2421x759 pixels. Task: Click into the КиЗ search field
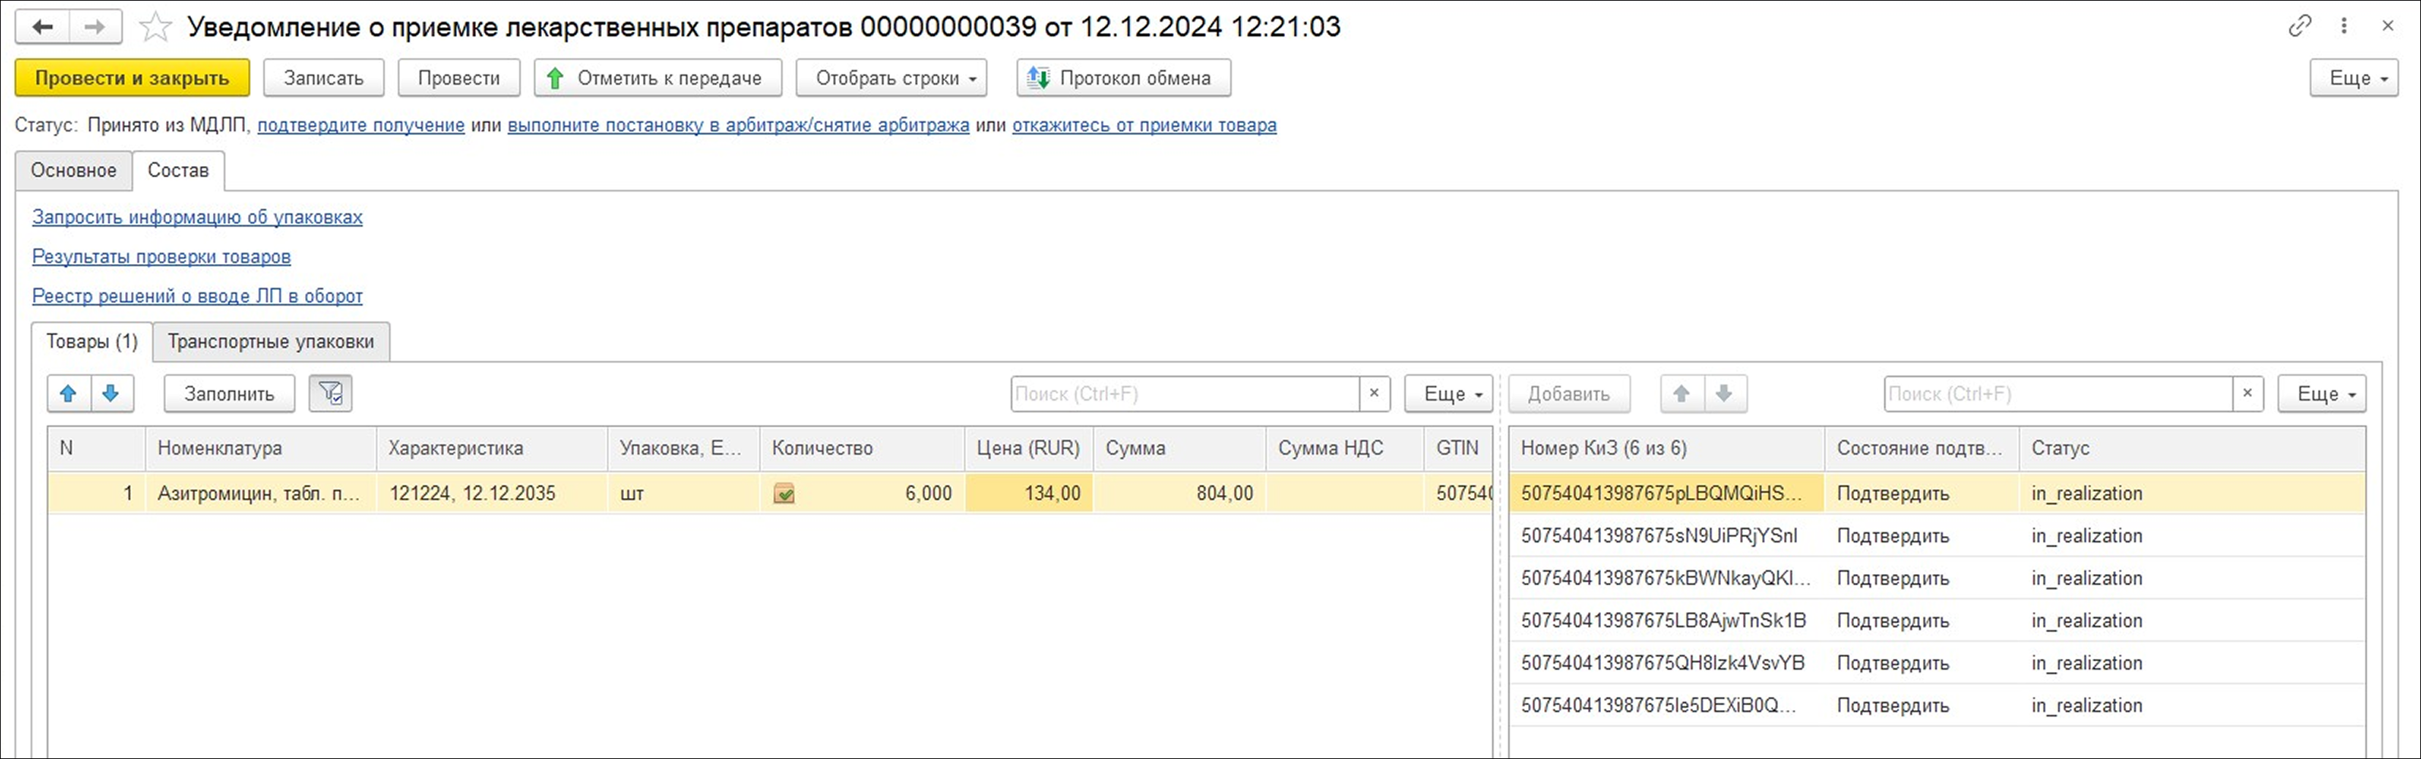point(2056,393)
